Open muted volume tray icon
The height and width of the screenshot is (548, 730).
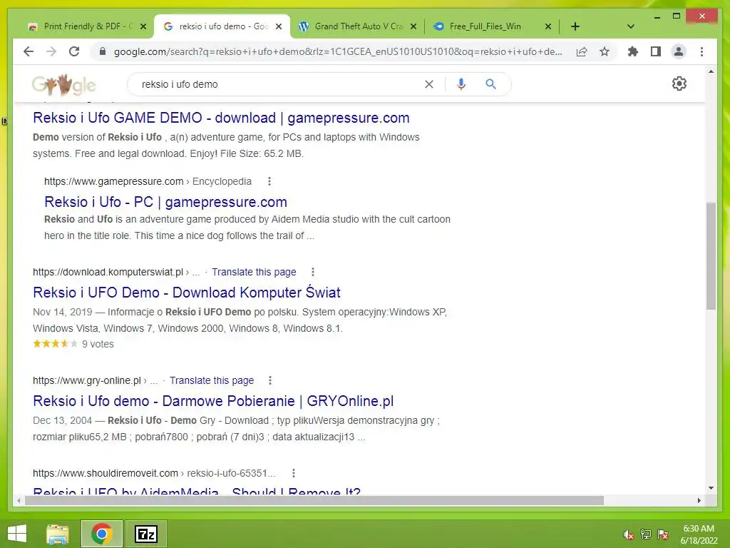coord(628,534)
